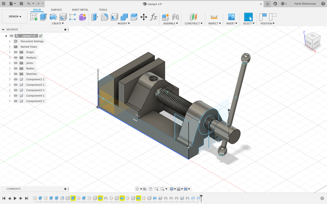Expand the Component1:1 tree node
Image resolution: width=327 pixels, height=204 pixels.
[x=10, y=79]
